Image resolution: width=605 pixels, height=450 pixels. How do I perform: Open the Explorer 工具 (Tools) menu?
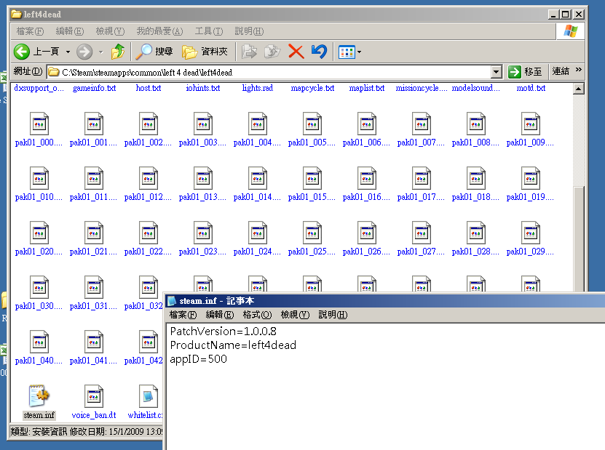[x=208, y=31]
